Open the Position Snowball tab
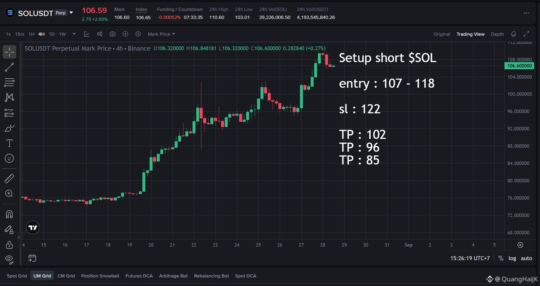Screen dimensions: 540x286 pyautogui.click(x=100, y=276)
